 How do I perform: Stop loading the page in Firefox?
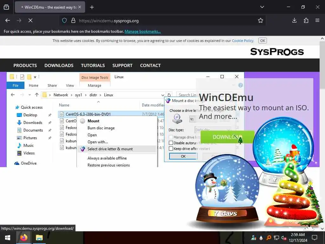click(x=30, y=20)
